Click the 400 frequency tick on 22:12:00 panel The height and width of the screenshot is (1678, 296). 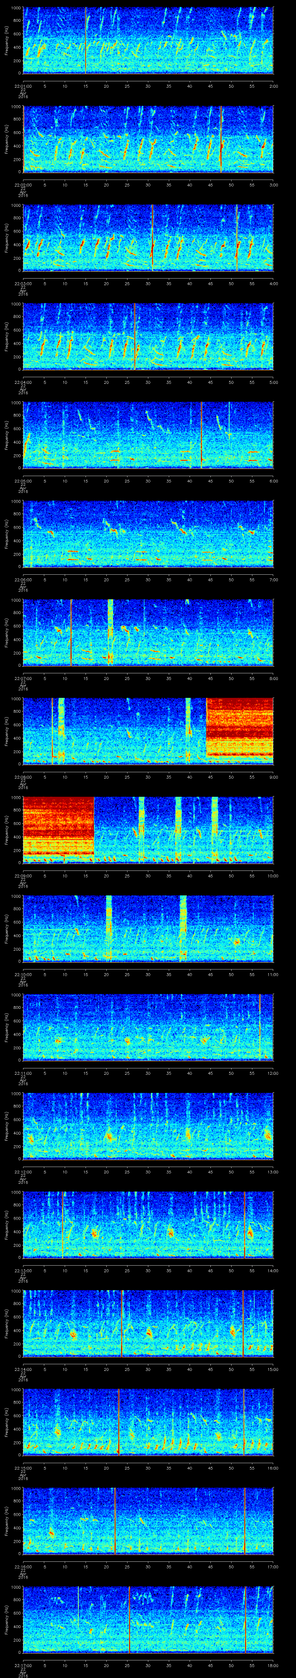(x=18, y=1133)
